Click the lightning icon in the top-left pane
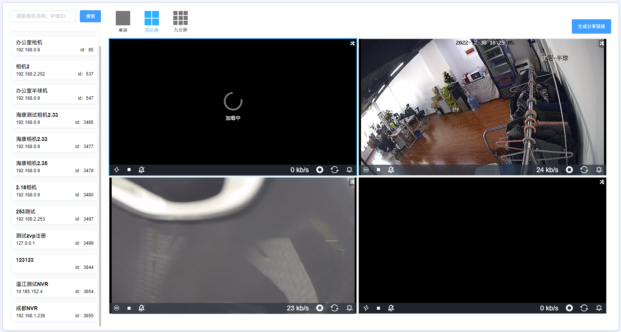The image size is (621, 332). pos(117,170)
